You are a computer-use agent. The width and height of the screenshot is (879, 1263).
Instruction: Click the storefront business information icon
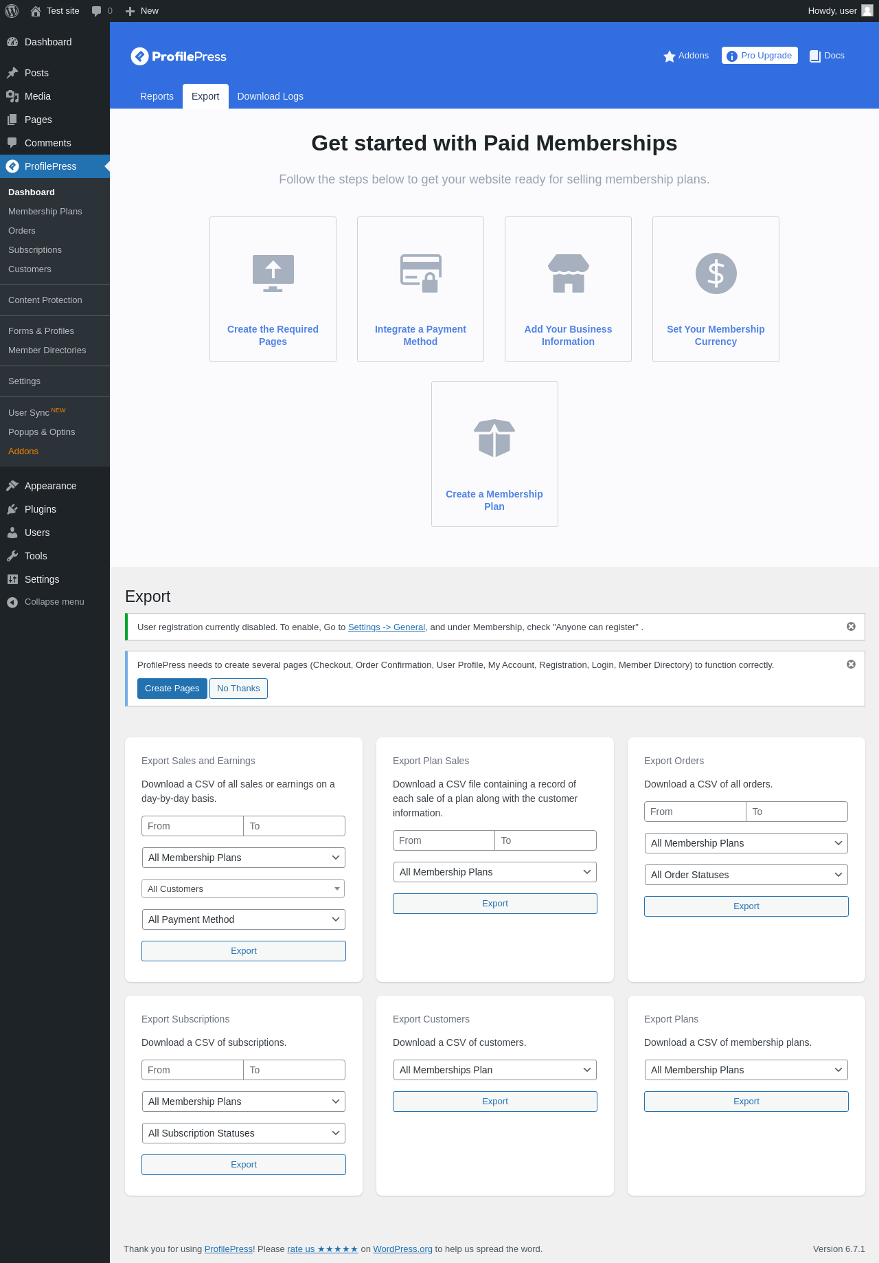[x=568, y=273]
